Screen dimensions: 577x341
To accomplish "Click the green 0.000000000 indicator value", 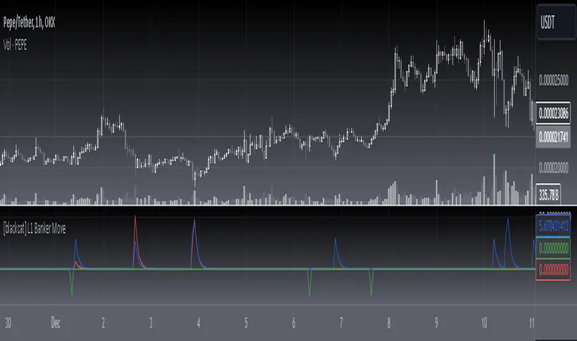I will [553, 248].
